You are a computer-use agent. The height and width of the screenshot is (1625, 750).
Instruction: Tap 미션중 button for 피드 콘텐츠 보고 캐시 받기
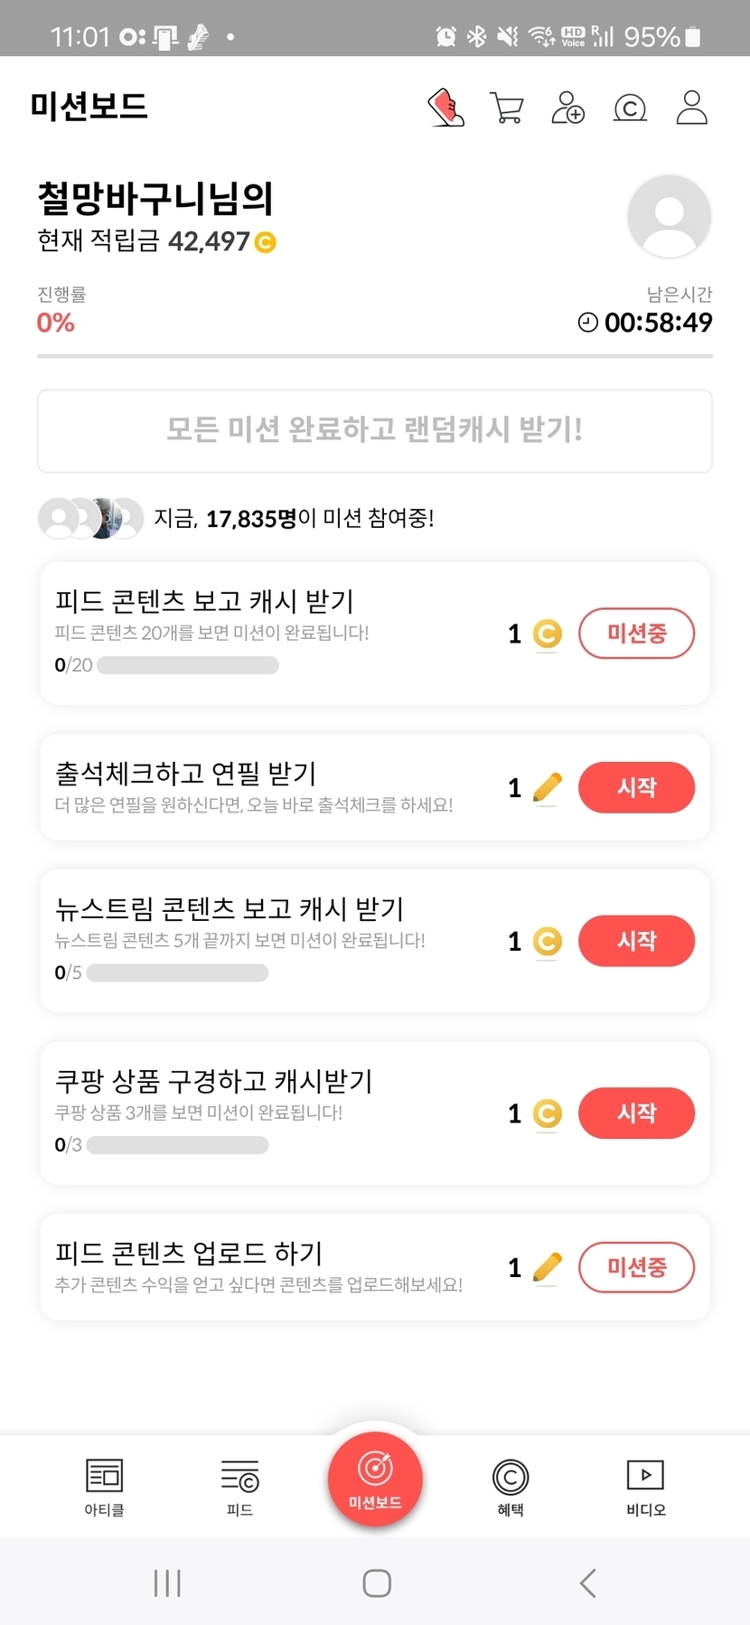tap(636, 634)
